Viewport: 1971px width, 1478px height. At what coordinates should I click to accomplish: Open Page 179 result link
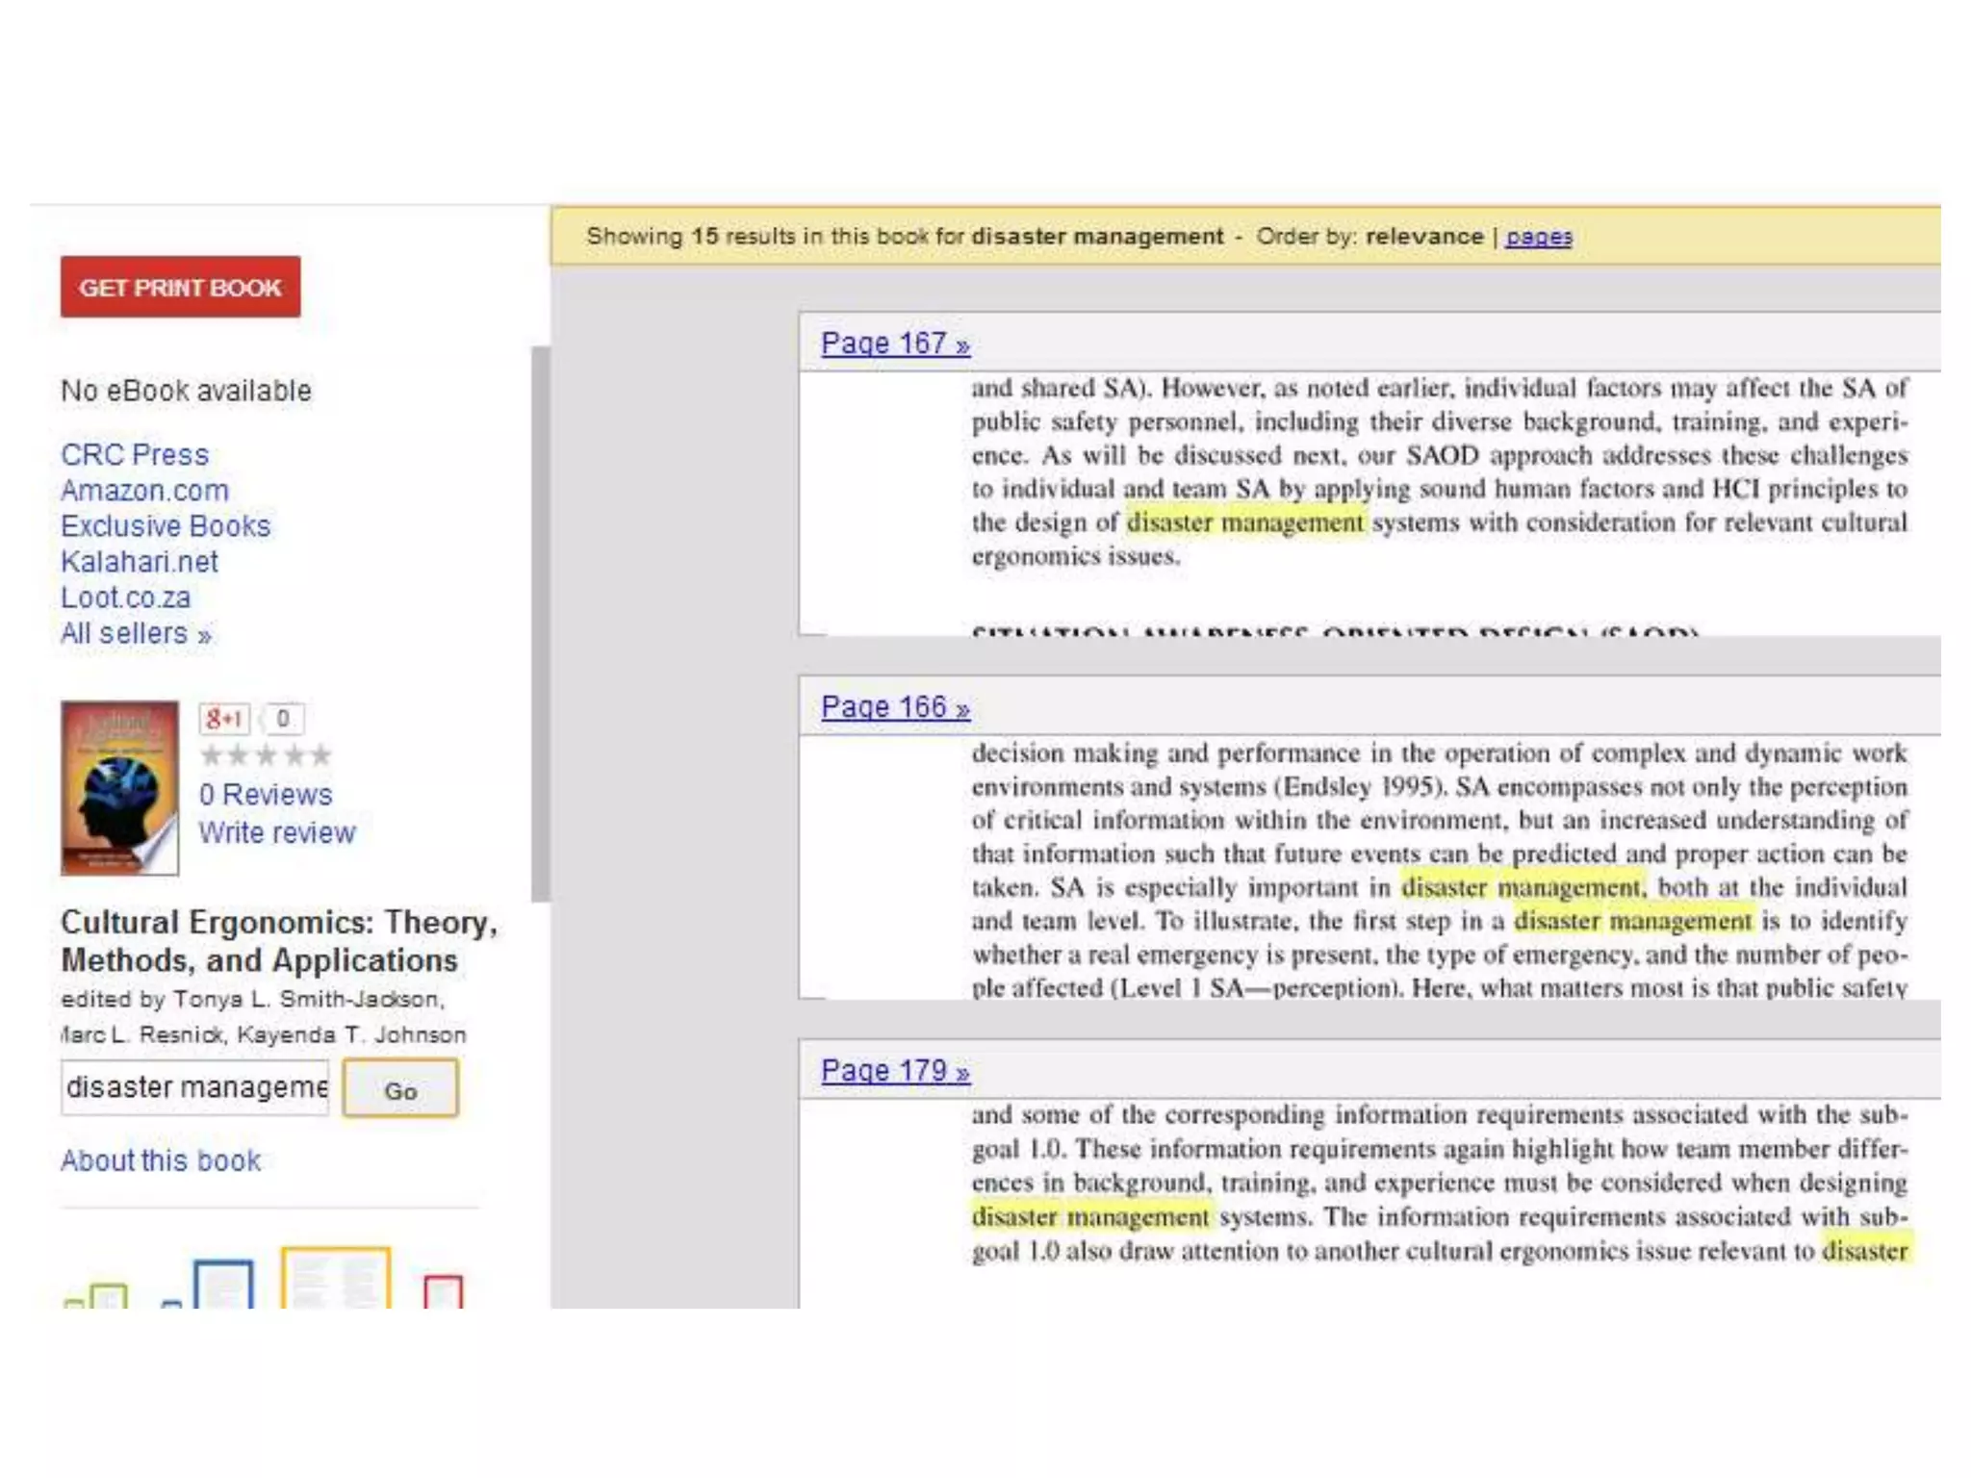[x=894, y=1071]
